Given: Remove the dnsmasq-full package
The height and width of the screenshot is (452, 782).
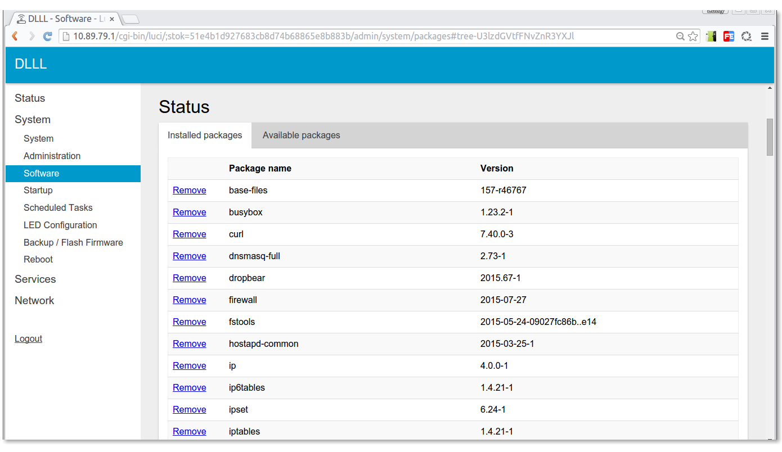Looking at the screenshot, I should (x=189, y=256).
